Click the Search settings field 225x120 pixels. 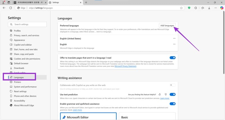27,24
